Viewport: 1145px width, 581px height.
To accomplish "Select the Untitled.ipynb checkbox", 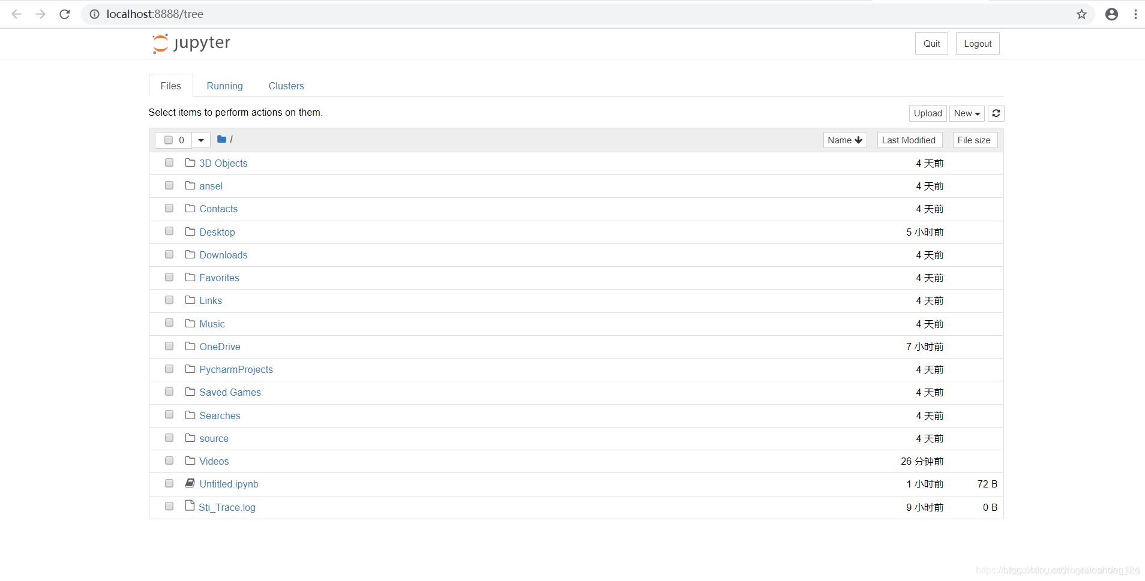I will click(x=169, y=483).
